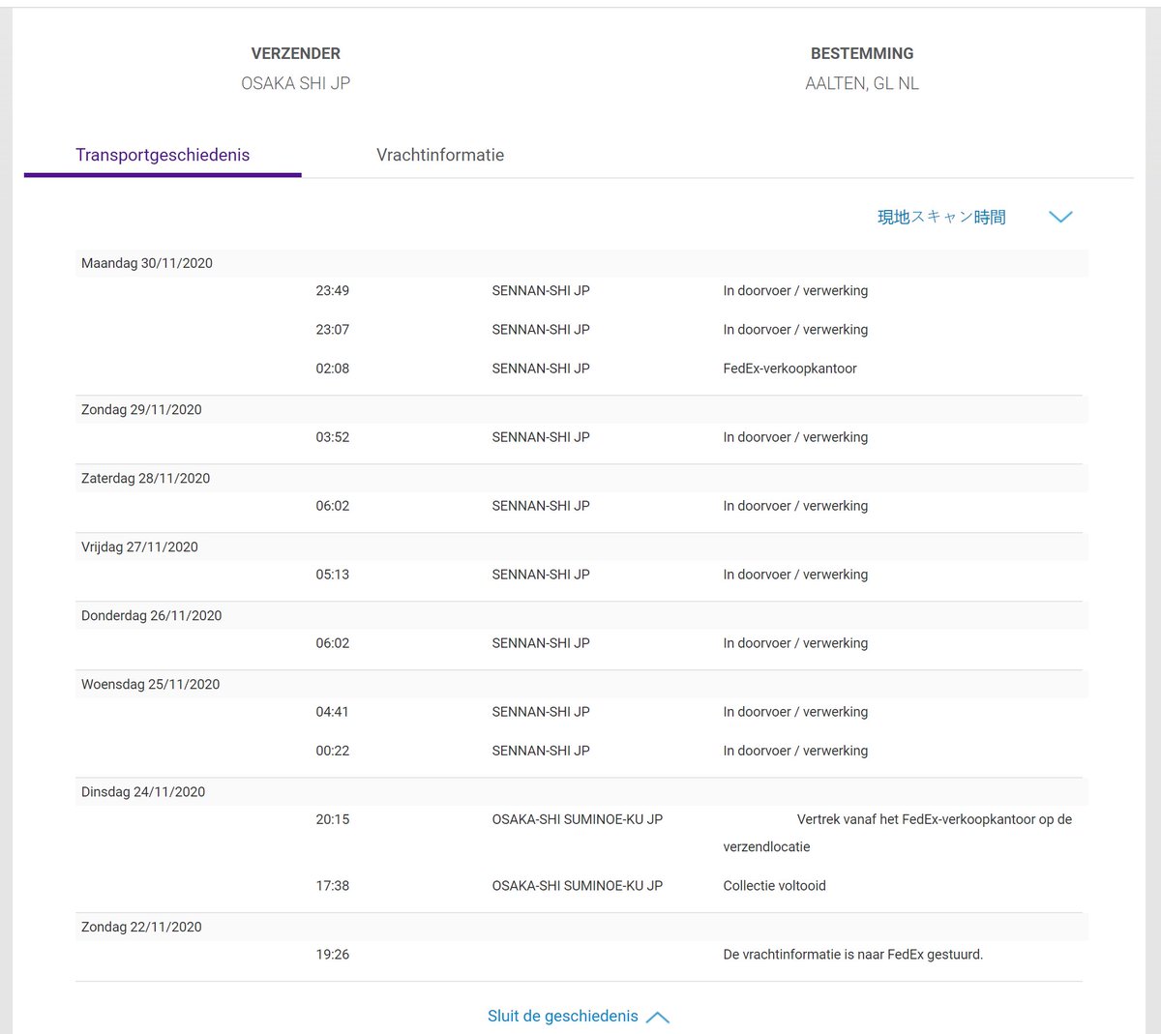Click OSAKA-SHI SUMINOE-KU JP at 17:38

pos(578,885)
